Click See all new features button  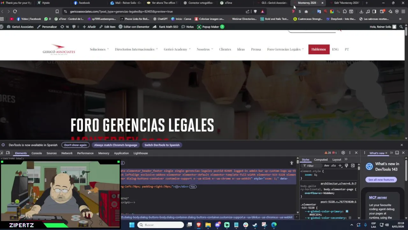(x=381, y=180)
